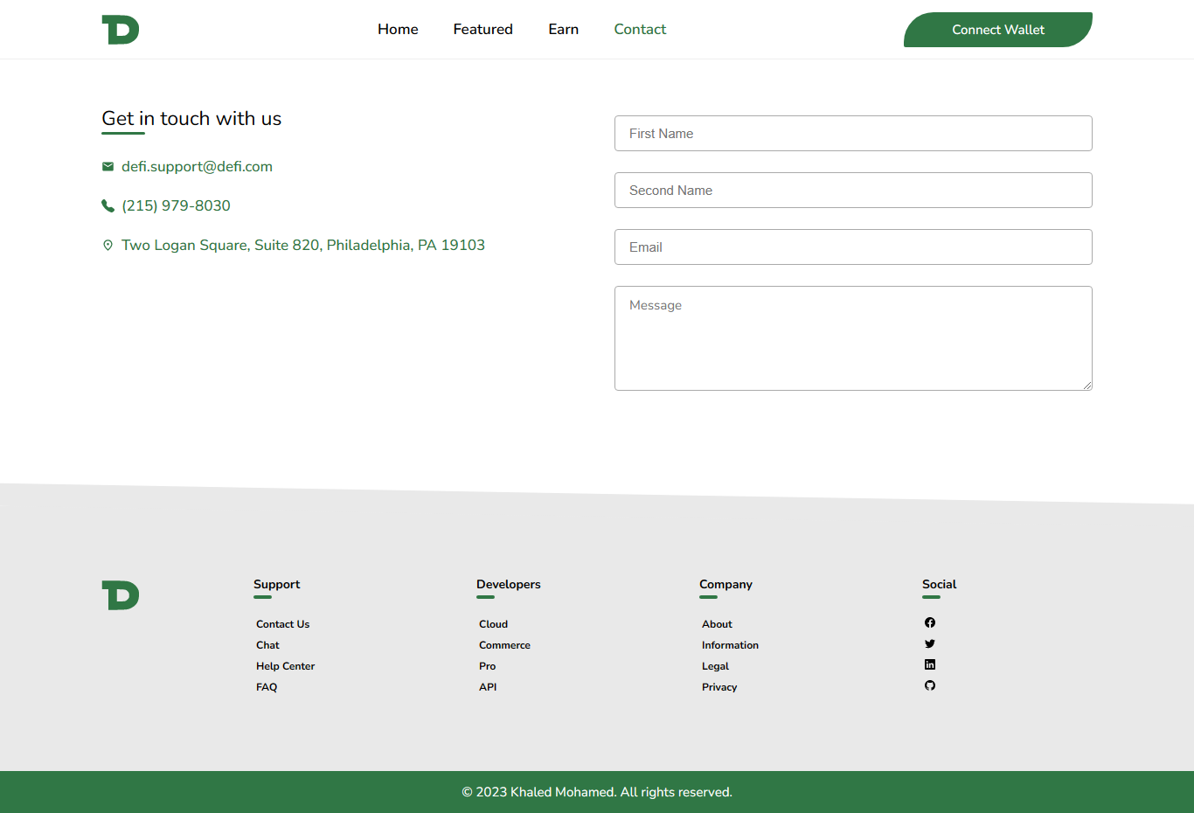This screenshot has width=1194, height=813.
Task: Click the Privacy link under Company
Action: (719, 687)
